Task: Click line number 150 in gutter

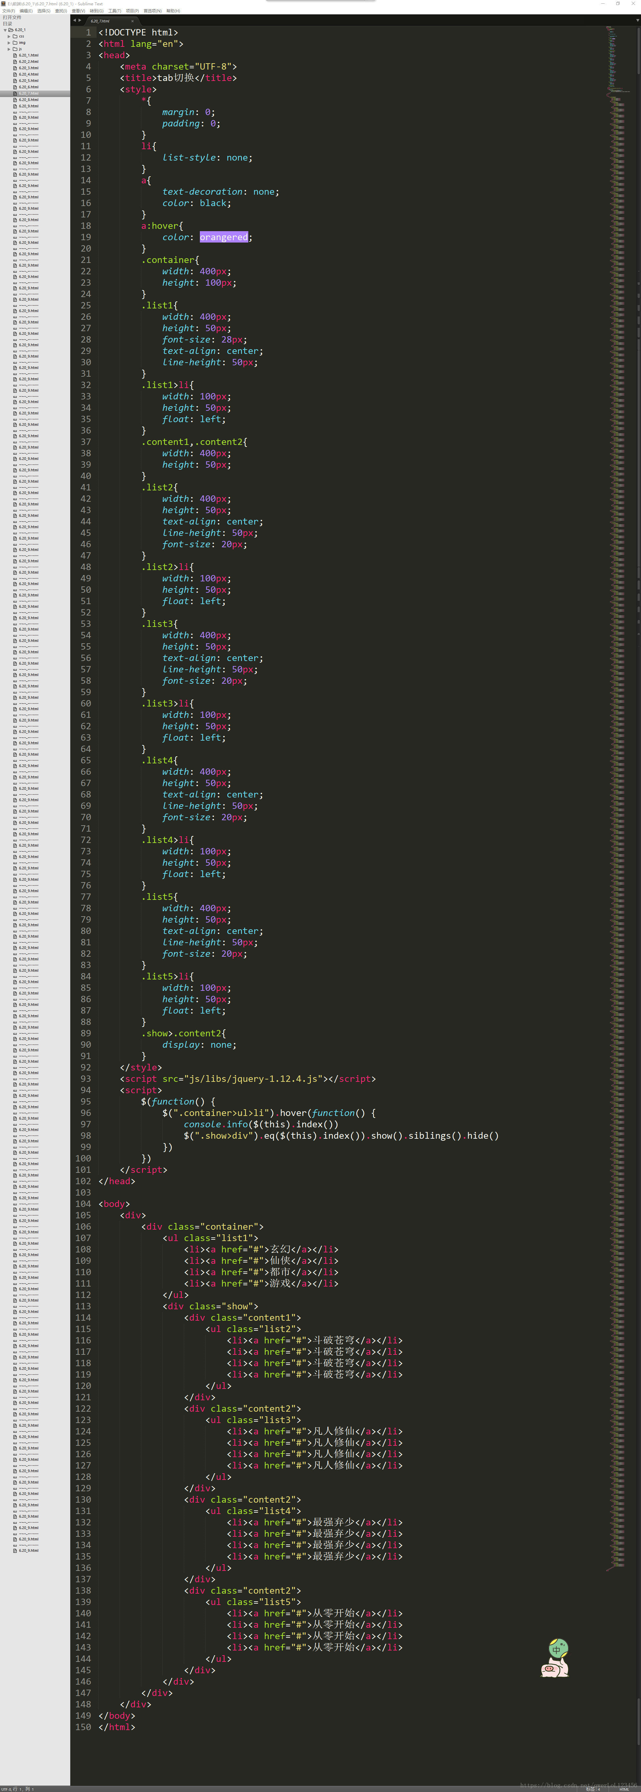Action: coord(84,1727)
